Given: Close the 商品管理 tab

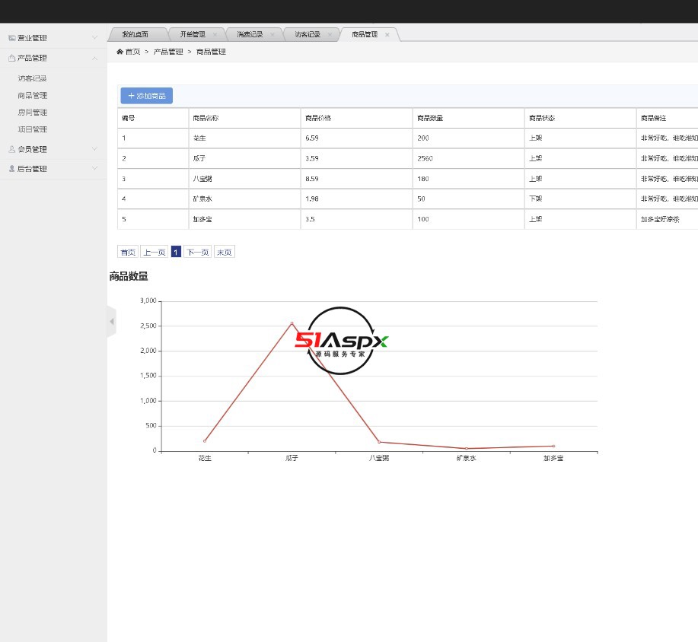Looking at the screenshot, I should (x=387, y=34).
